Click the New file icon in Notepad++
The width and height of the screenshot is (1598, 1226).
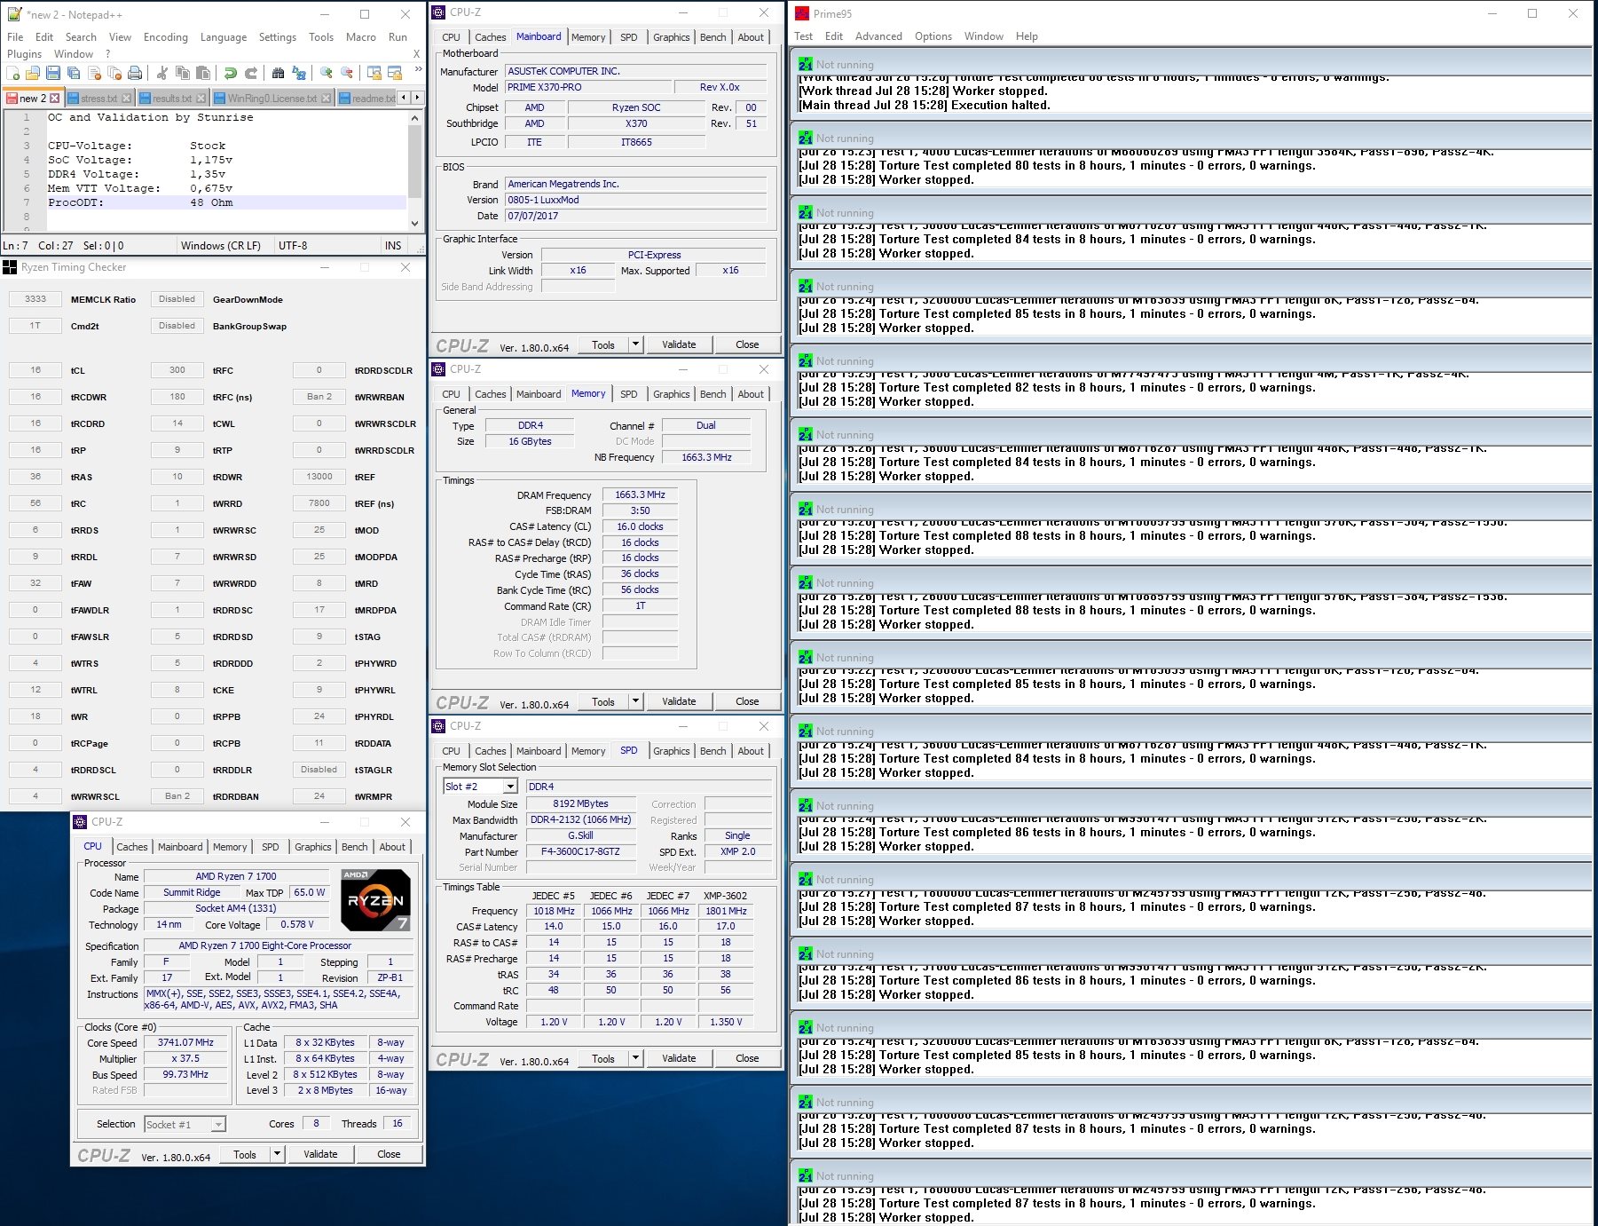(13, 73)
